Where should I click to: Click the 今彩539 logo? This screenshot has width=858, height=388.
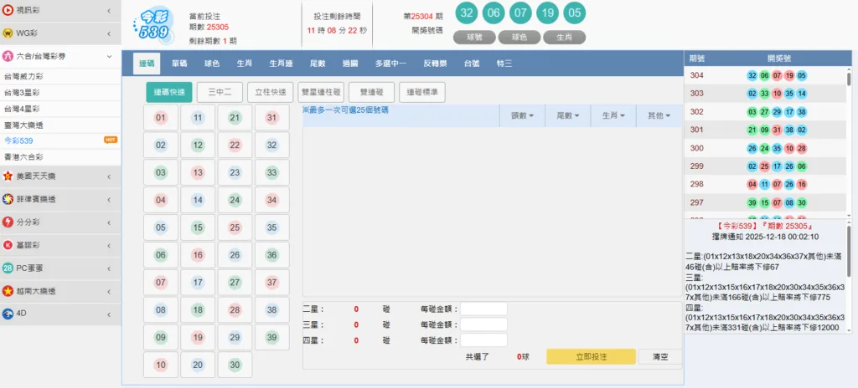tap(153, 25)
